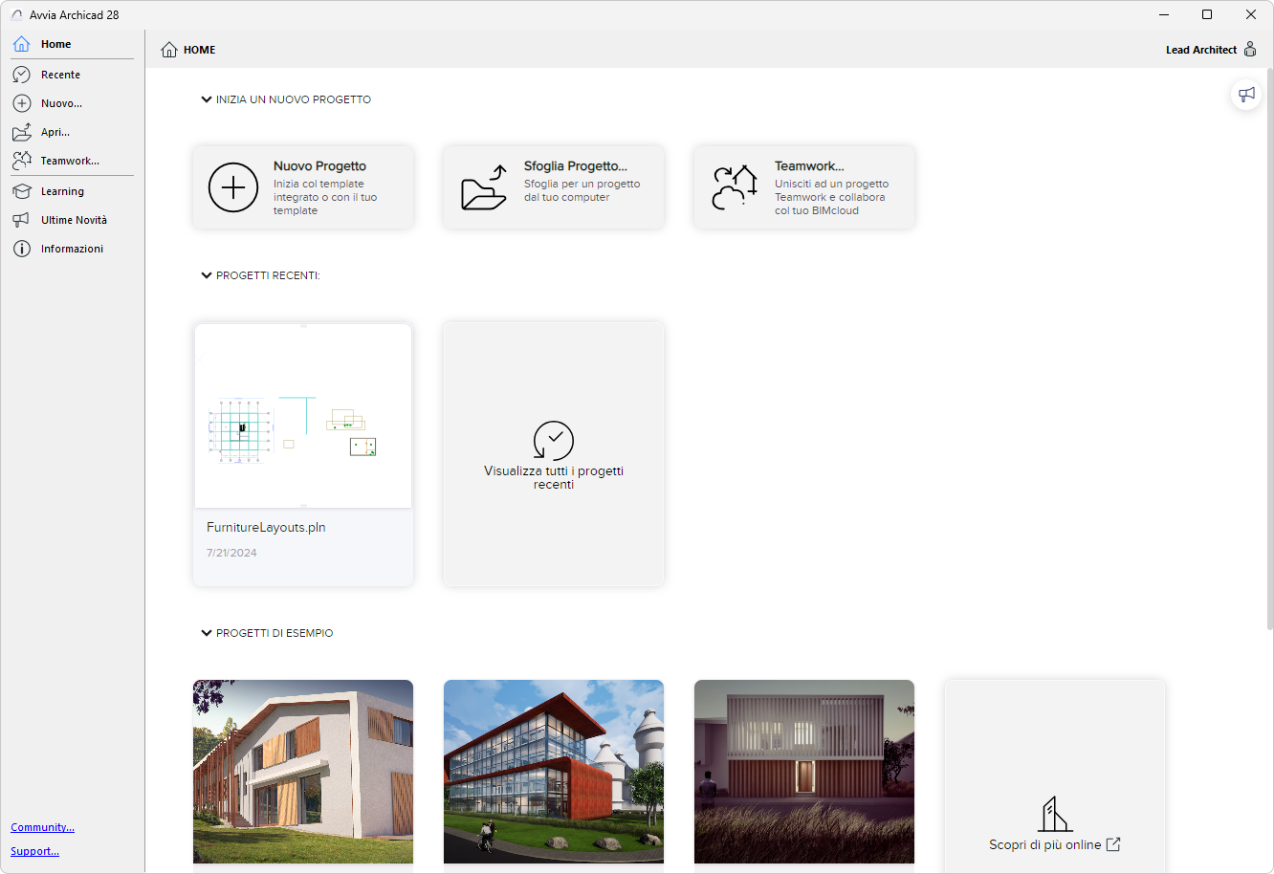The width and height of the screenshot is (1274, 874).
Task: Click Sfoglia Progetto... card title
Action: coord(576,166)
